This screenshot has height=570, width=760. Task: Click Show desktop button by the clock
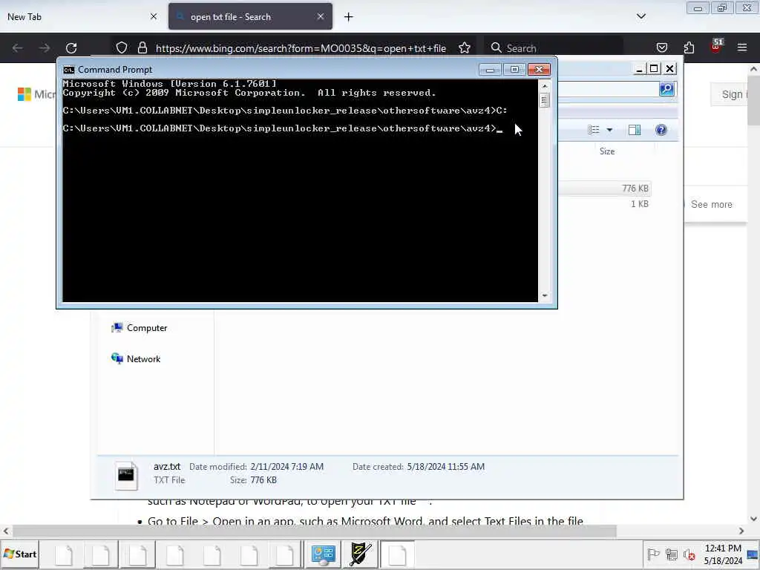754,554
